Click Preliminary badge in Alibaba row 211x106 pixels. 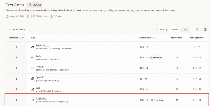(157, 100)
